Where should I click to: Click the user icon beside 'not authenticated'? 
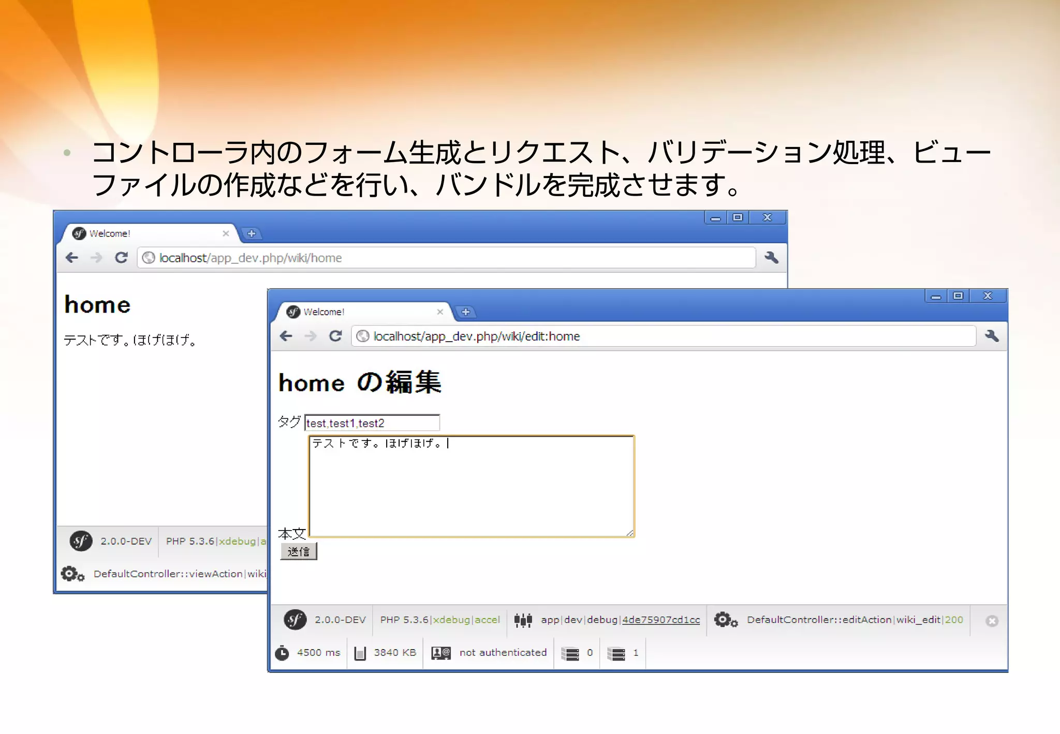pos(441,653)
